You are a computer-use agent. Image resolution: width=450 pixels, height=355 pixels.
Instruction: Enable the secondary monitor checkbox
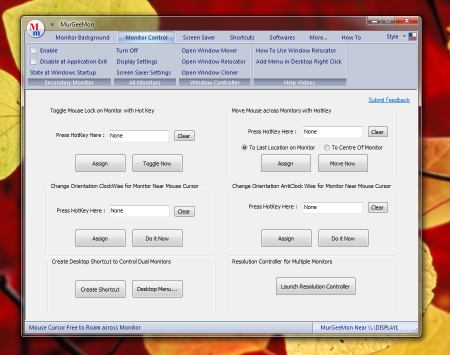pos(34,50)
